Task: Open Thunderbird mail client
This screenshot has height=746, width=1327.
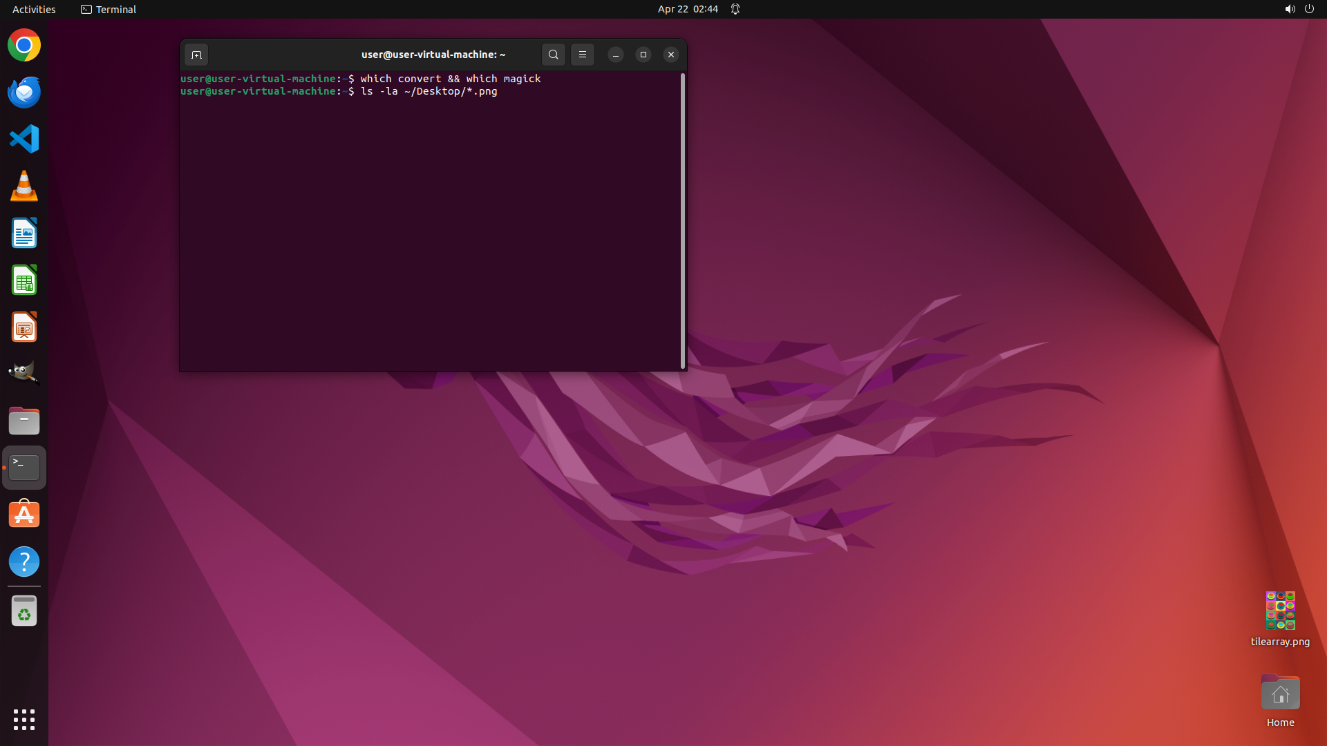Action: click(24, 93)
